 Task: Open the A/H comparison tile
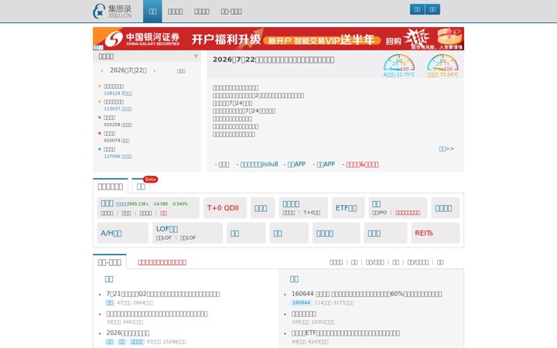point(122,233)
